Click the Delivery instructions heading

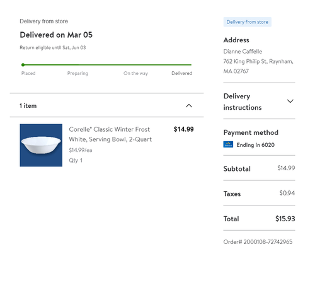point(243,101)
